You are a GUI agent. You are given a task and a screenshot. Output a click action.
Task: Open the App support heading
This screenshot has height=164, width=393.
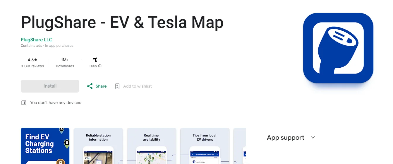tap(286, 138)
